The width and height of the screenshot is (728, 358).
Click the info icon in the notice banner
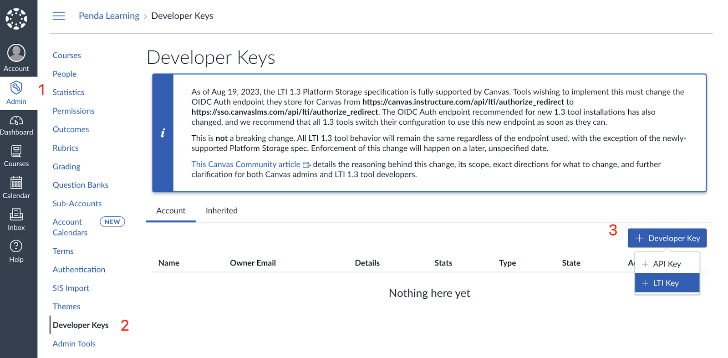[163, 133]
